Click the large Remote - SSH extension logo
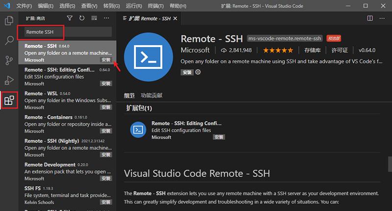 [148, 57]
